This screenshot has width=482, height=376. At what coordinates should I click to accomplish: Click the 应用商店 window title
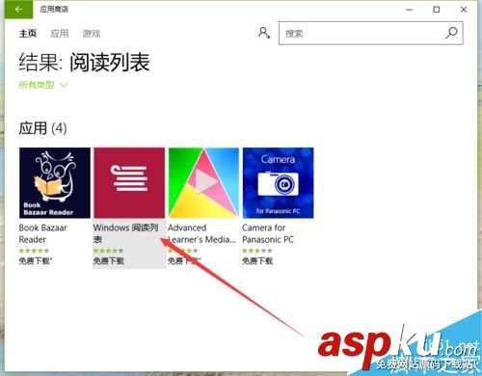pyautogui.click(x=54, y=9)
